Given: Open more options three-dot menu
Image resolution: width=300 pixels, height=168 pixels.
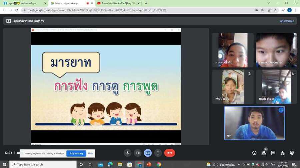Looking at the screenshot, I should [158, 153].
